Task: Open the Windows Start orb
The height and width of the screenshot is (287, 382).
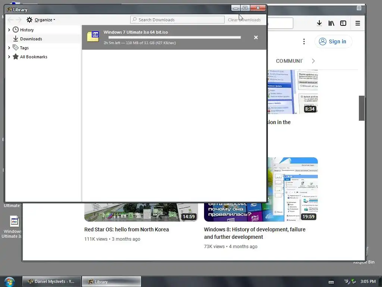Action: (9, 282)
